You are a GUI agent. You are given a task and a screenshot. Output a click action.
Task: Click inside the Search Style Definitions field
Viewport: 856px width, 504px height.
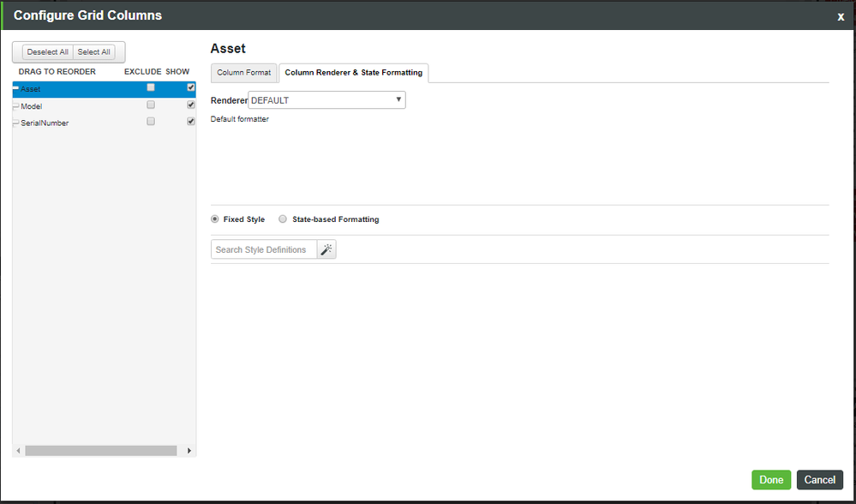[x=261, y=249]
